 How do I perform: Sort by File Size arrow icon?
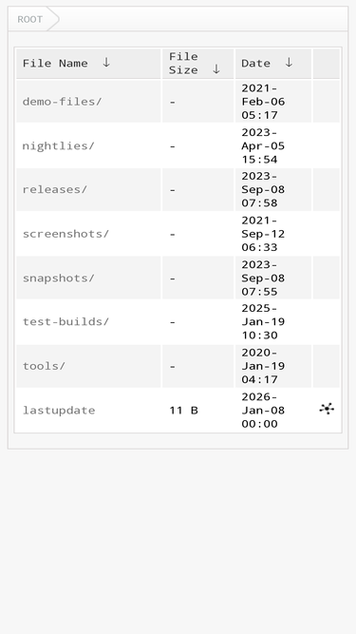point(215,69)
